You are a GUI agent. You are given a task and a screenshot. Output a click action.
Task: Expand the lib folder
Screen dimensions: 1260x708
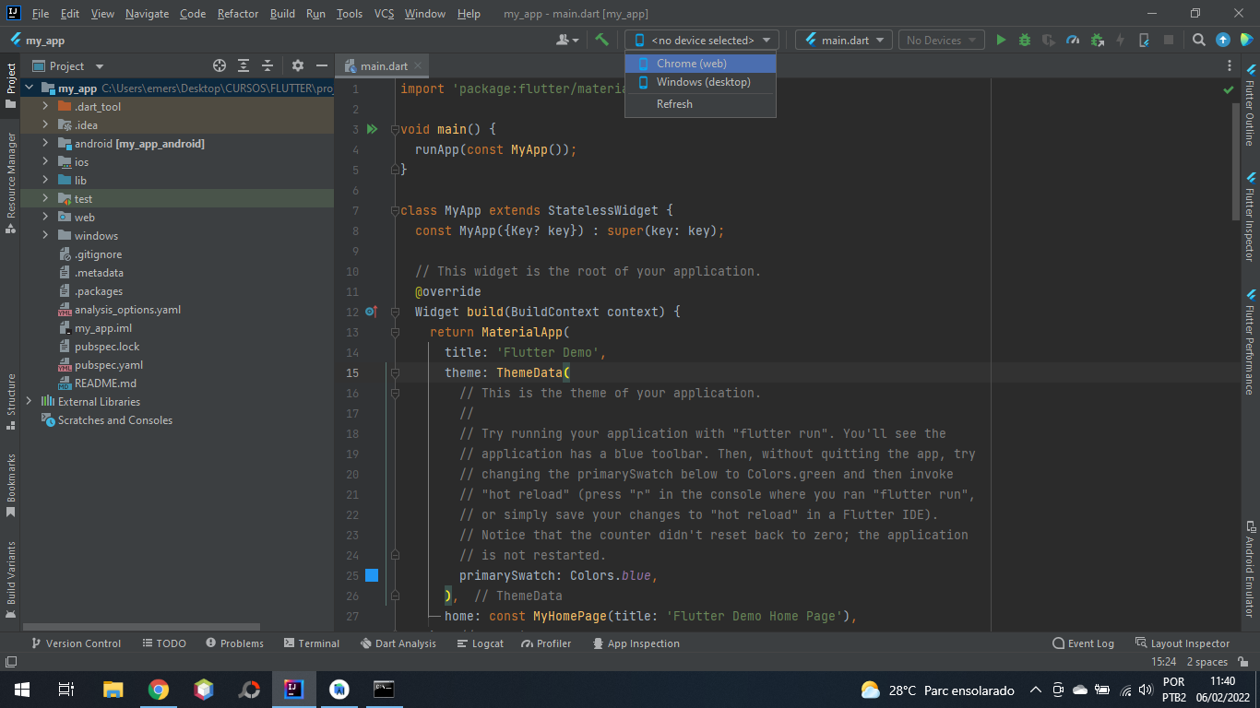coord(45,181)
